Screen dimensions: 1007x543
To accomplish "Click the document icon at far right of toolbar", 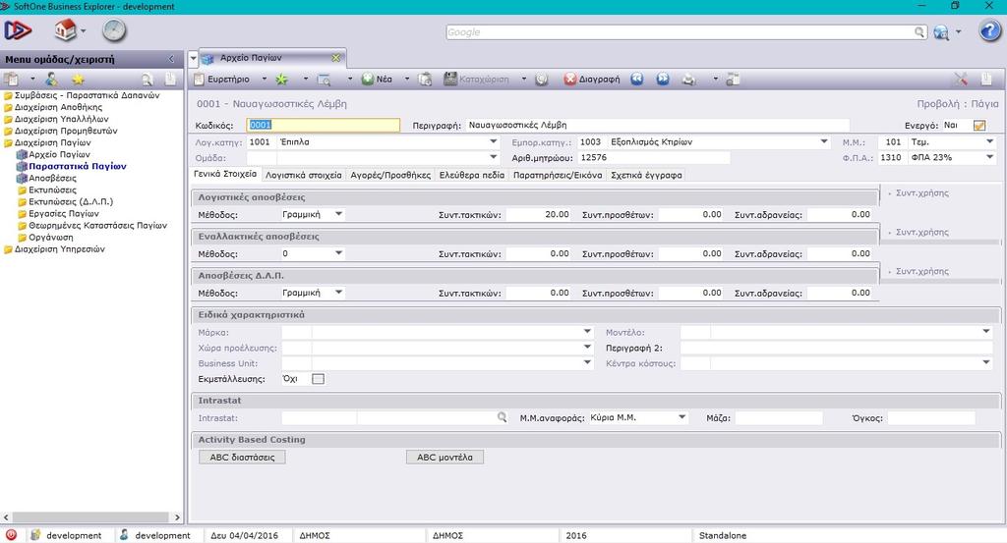I will click(x=987, y=79).
